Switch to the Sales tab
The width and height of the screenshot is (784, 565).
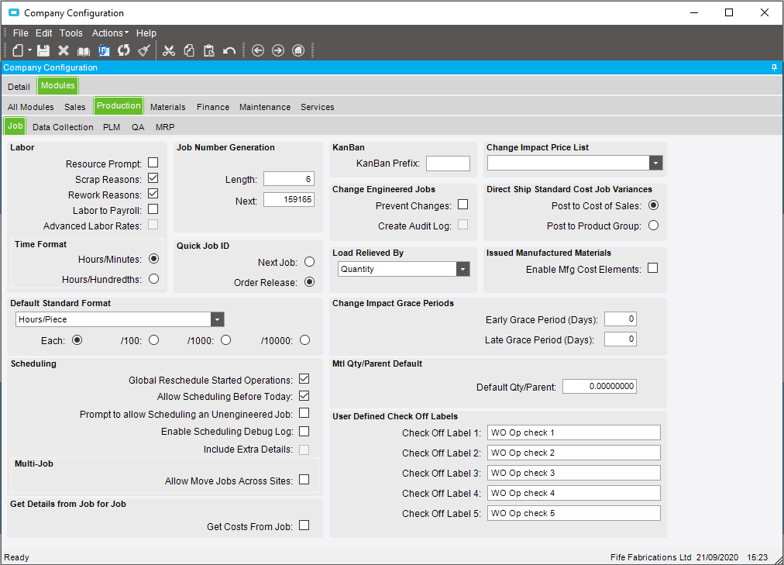point(75,107)
